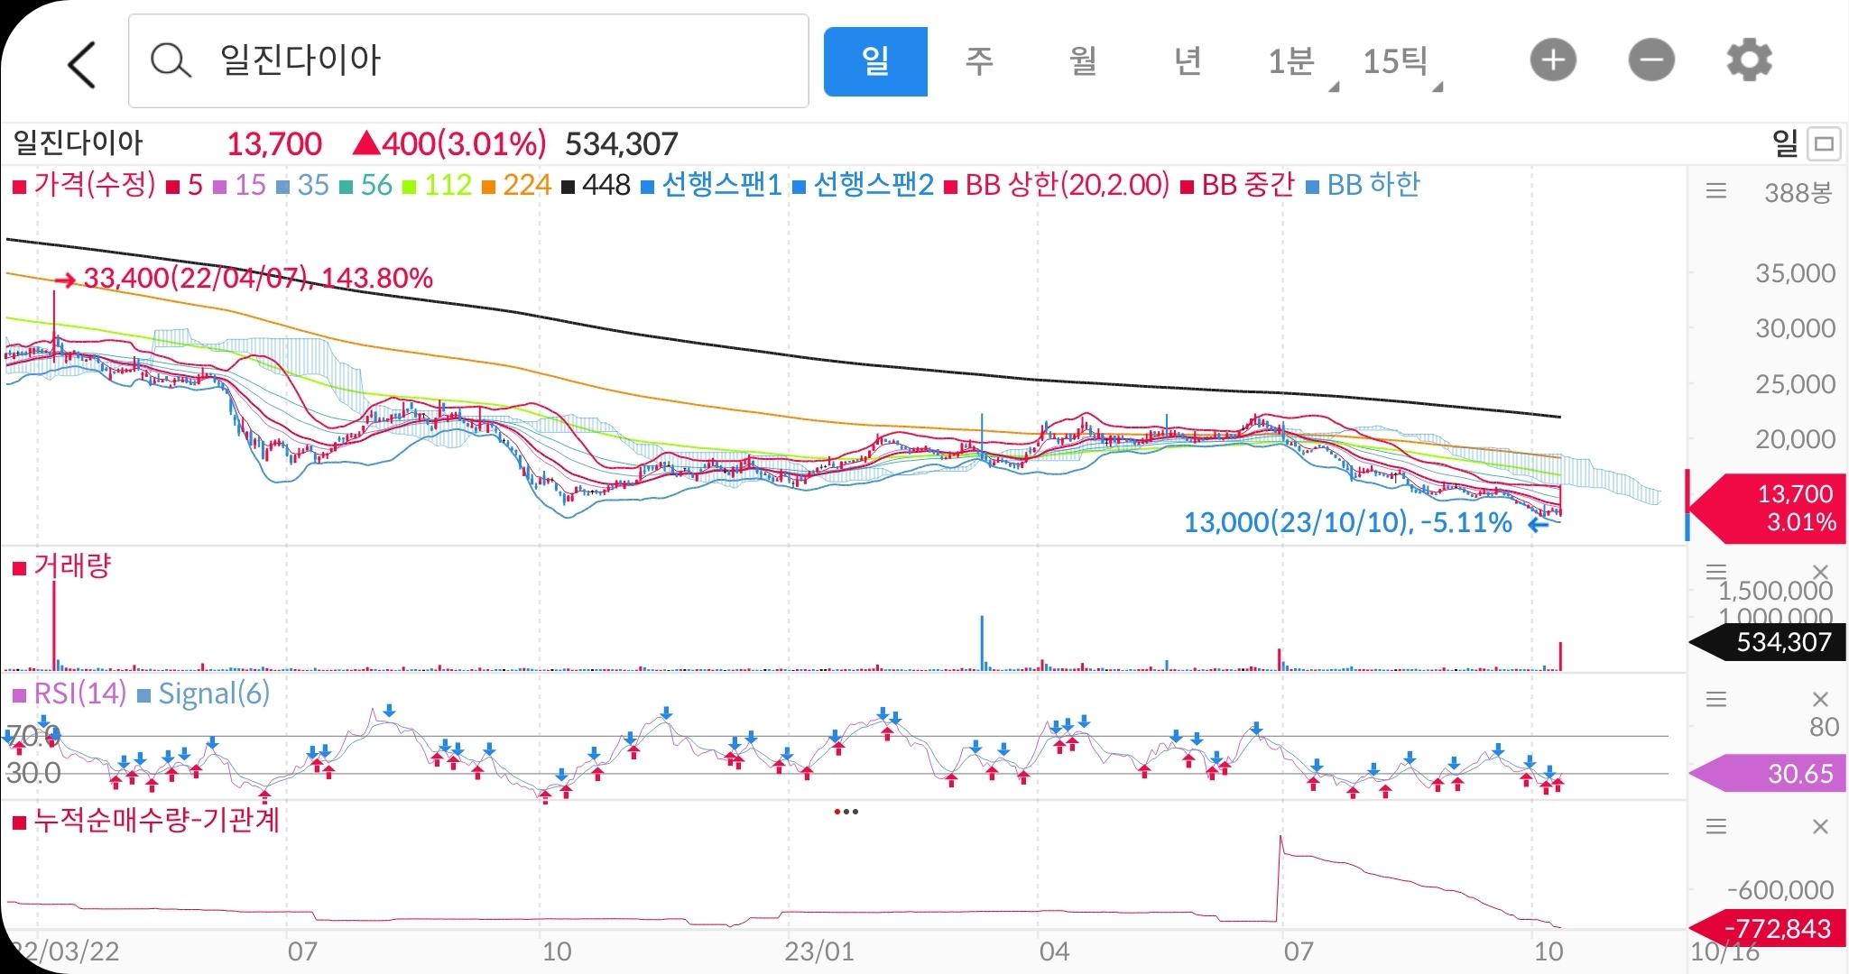Click the 30.65 RSI value tag

[x=1767, y=773]
